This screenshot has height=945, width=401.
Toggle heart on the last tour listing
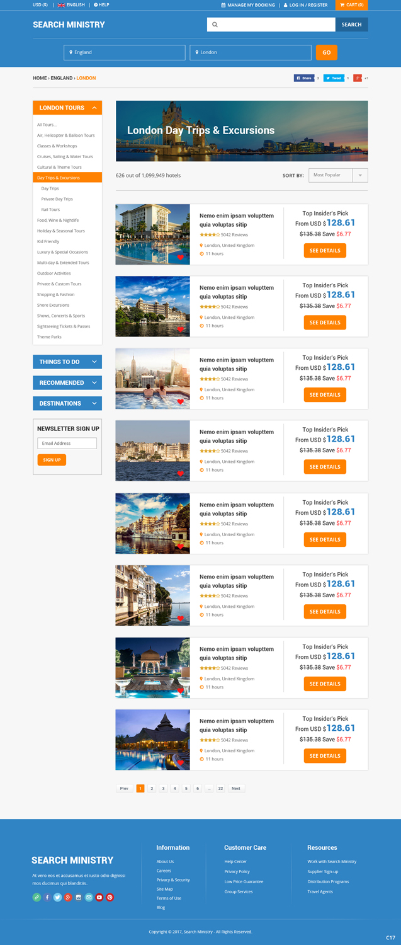[x=181, y=762]
